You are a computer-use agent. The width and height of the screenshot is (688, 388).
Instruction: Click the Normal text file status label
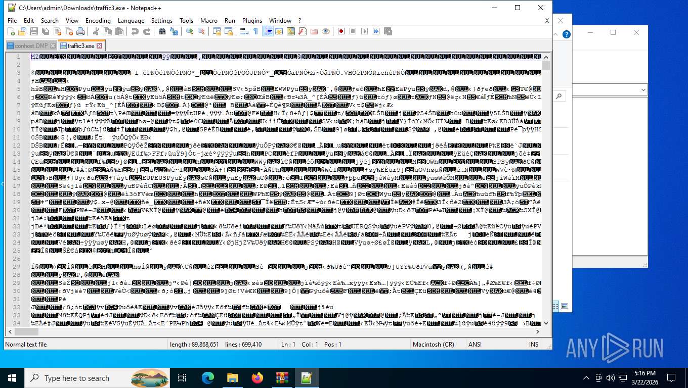26,345
